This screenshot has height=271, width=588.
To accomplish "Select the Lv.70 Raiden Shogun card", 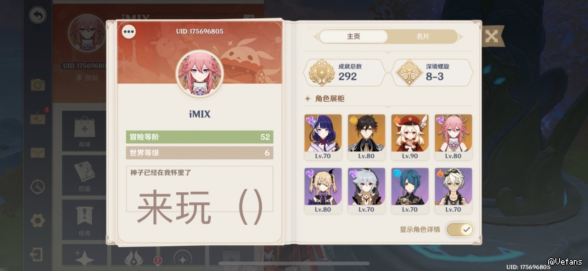I will tap(323, 137).
